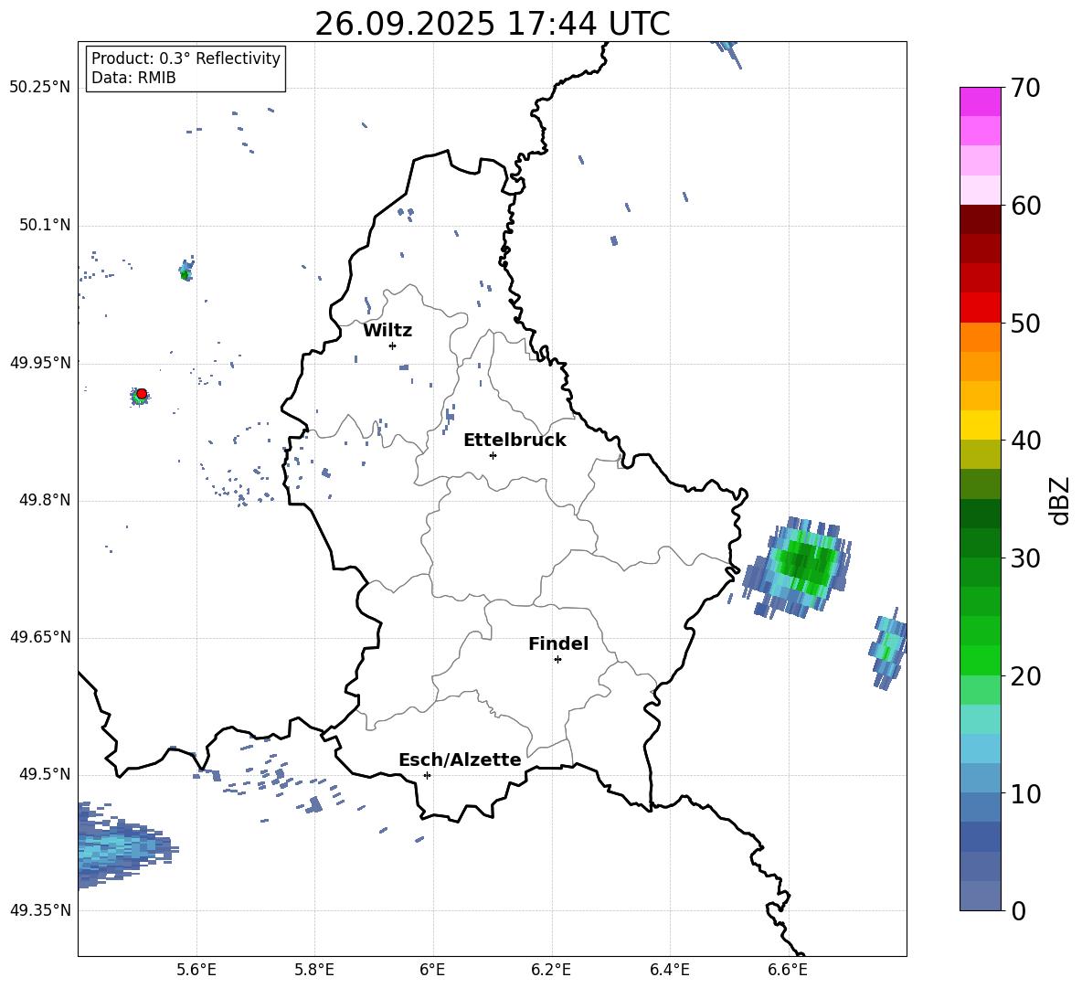
Task: Click the colorbar tick label 40
Action: point(1024,441)
